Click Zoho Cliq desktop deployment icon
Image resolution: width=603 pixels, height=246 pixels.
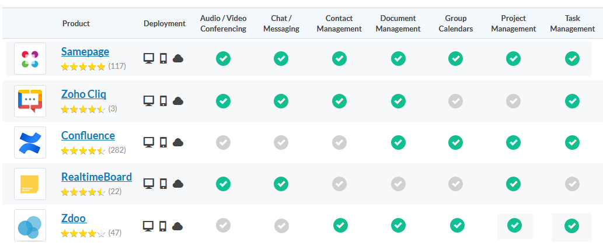click(x=149, y=101)
